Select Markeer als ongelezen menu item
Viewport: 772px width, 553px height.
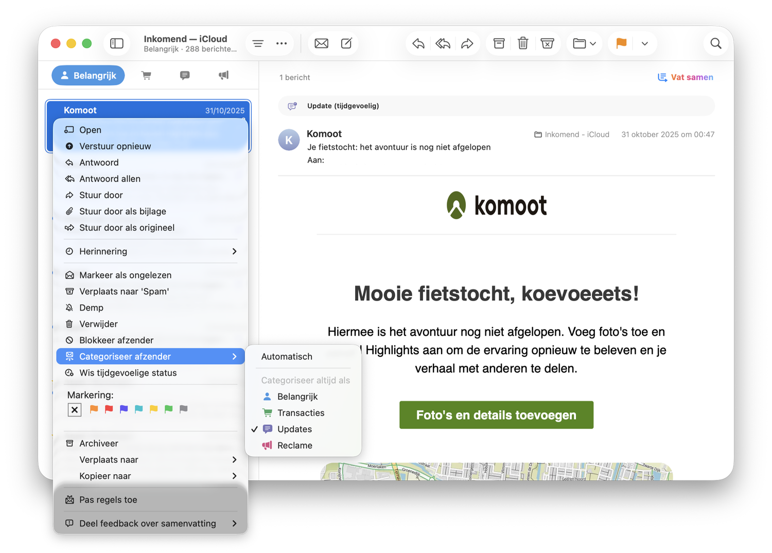tap(125, 275)
